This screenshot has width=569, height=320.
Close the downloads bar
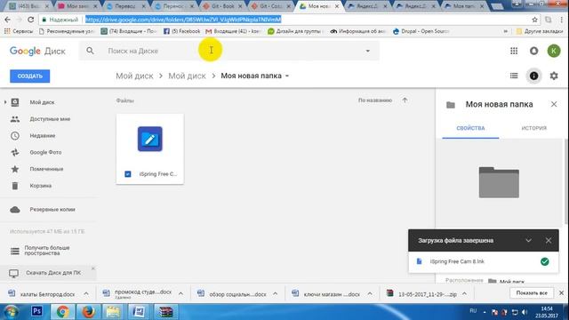pos(561,292)
